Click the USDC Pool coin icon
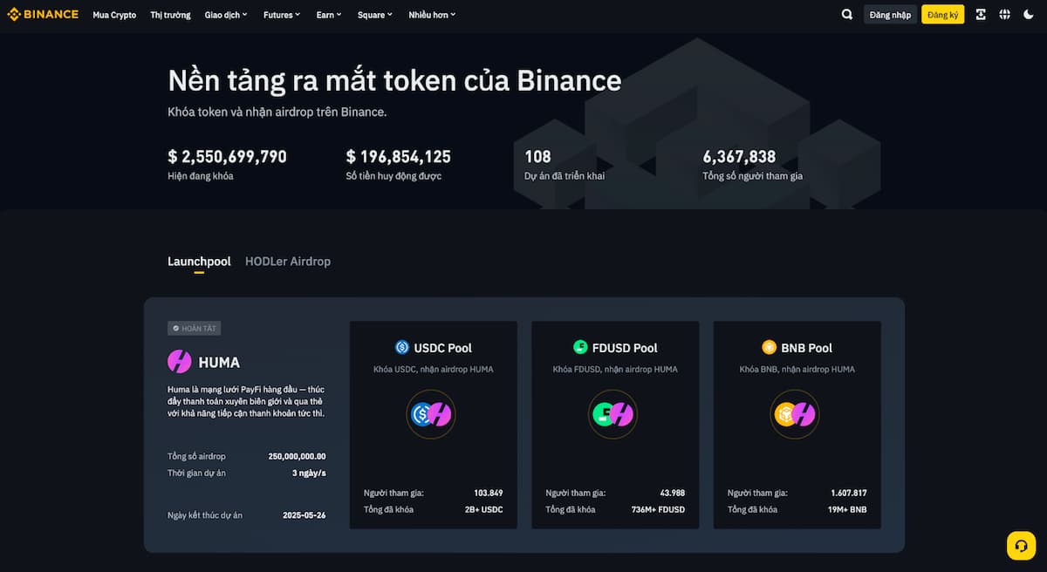The image size is (1047, 572). click(401, 347)
